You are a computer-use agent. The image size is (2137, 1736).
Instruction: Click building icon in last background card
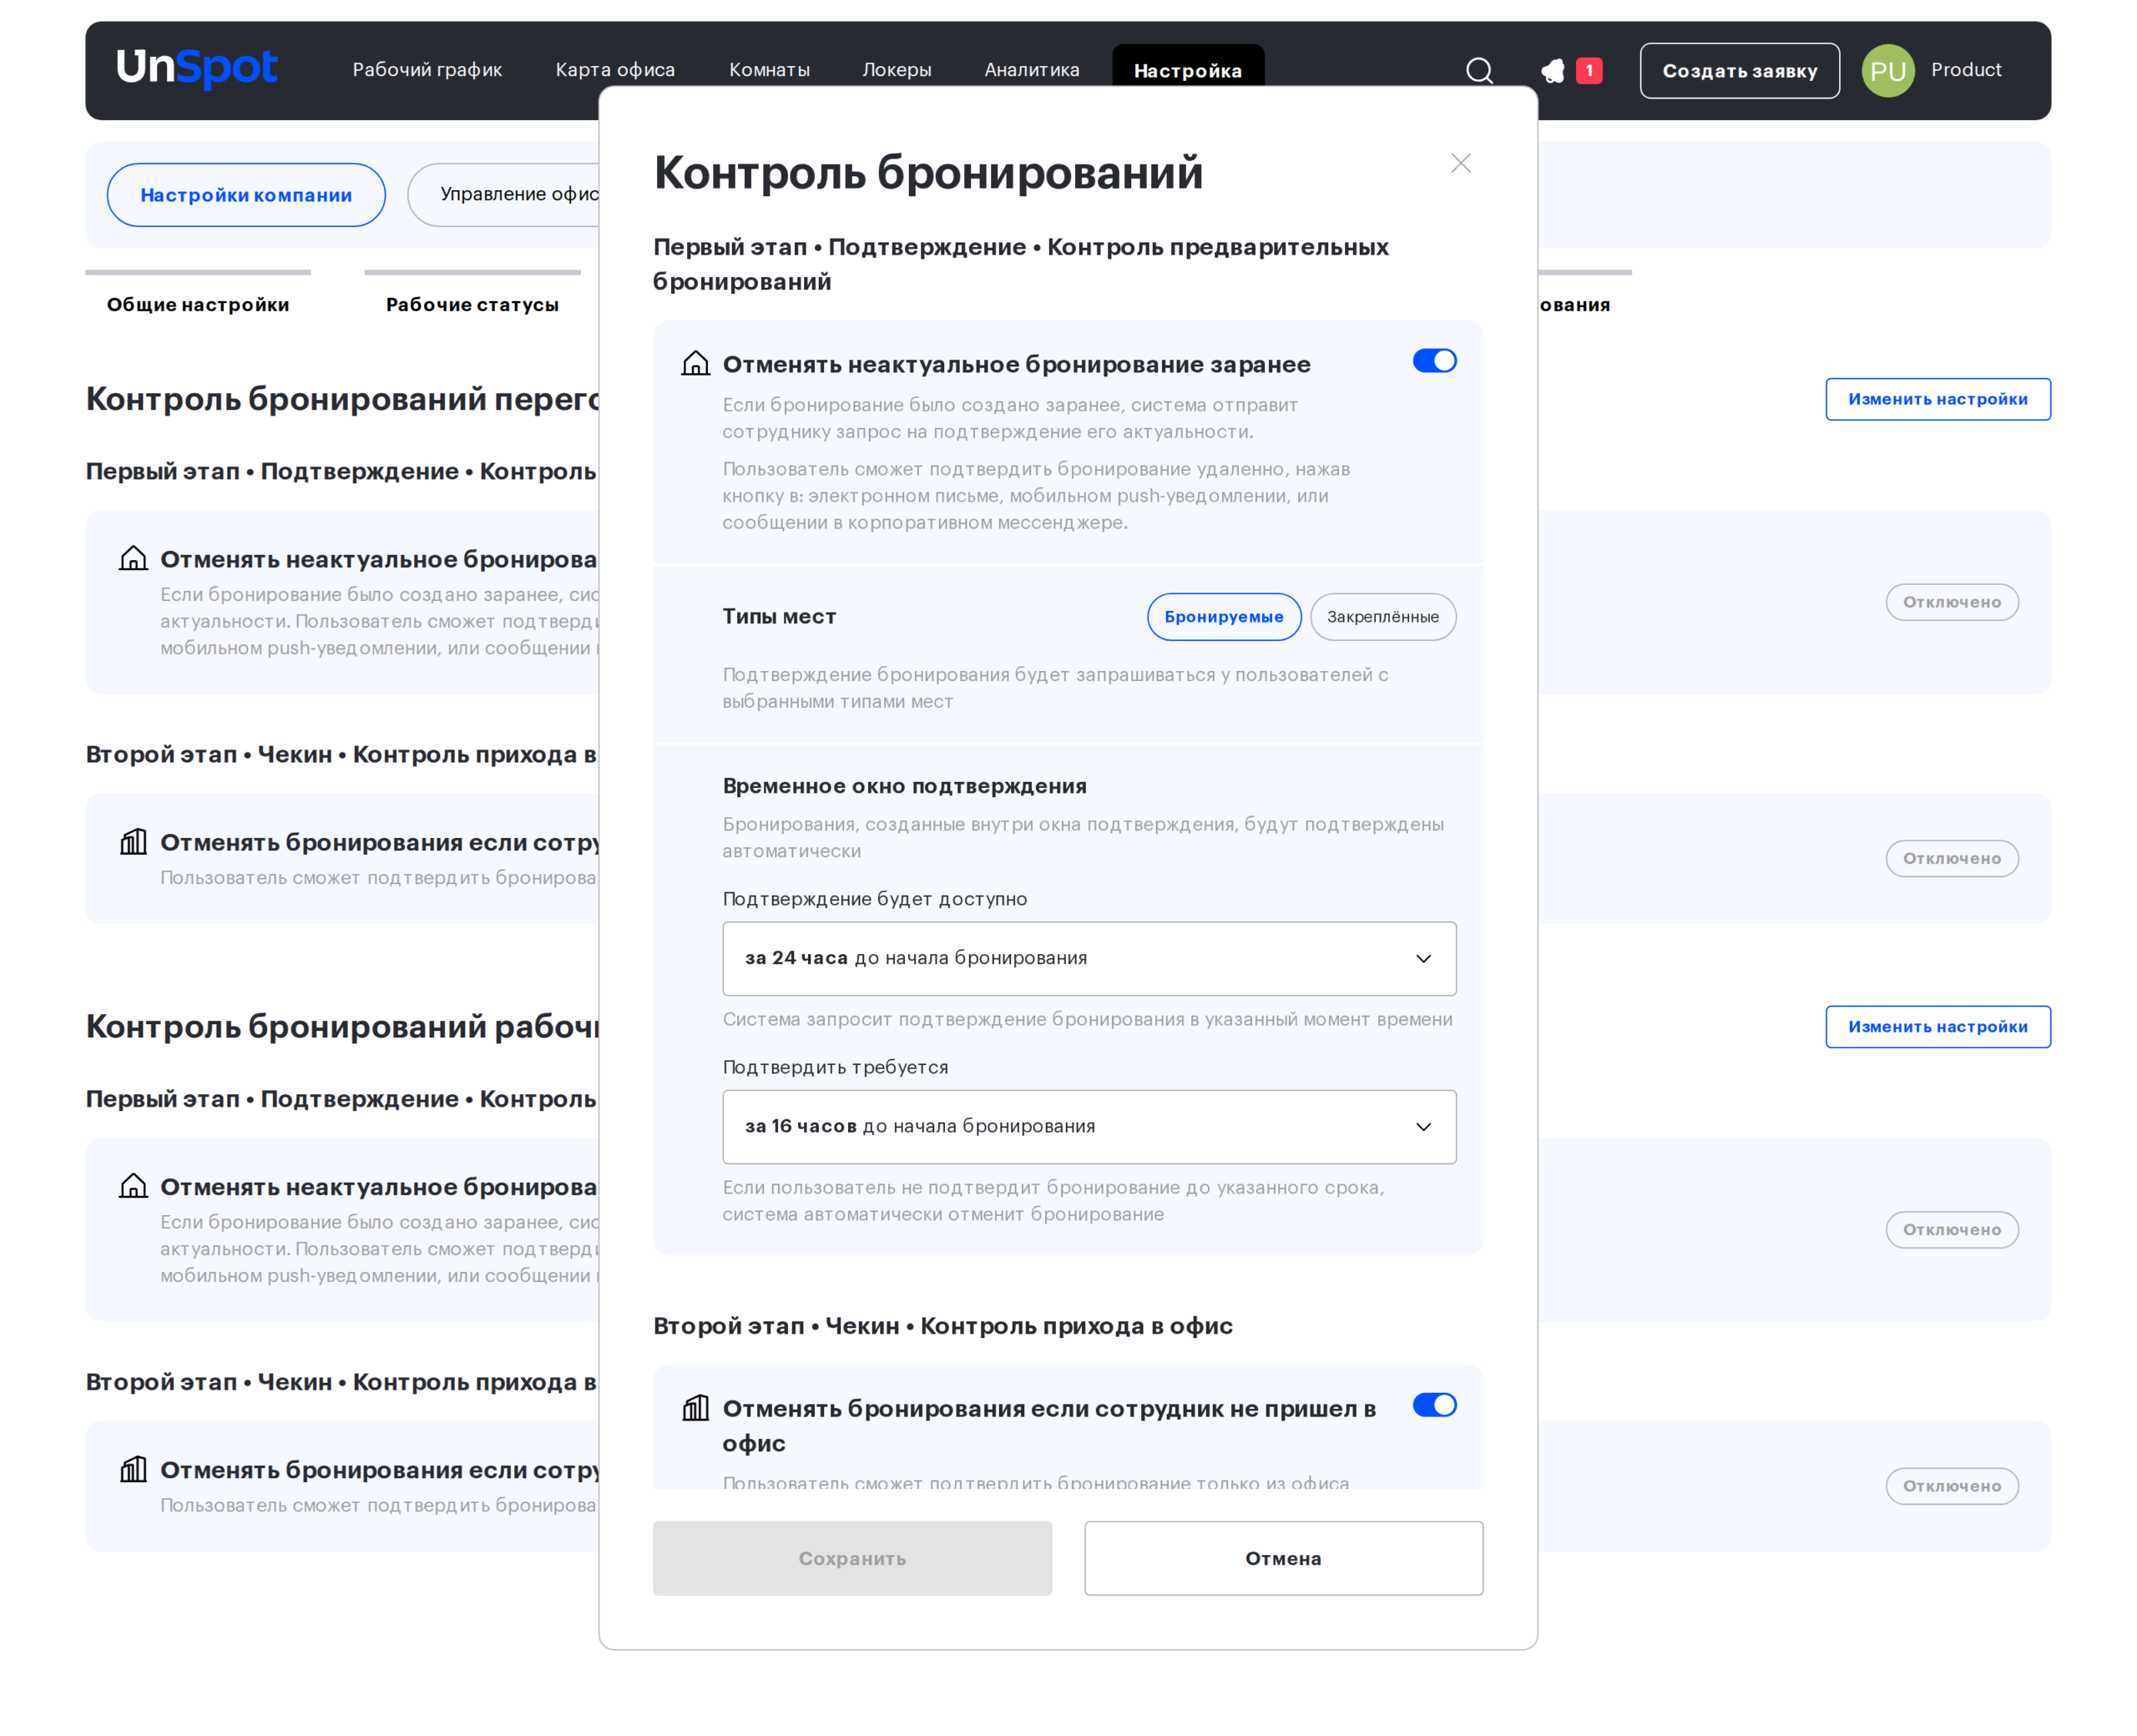click(133, 1468)
